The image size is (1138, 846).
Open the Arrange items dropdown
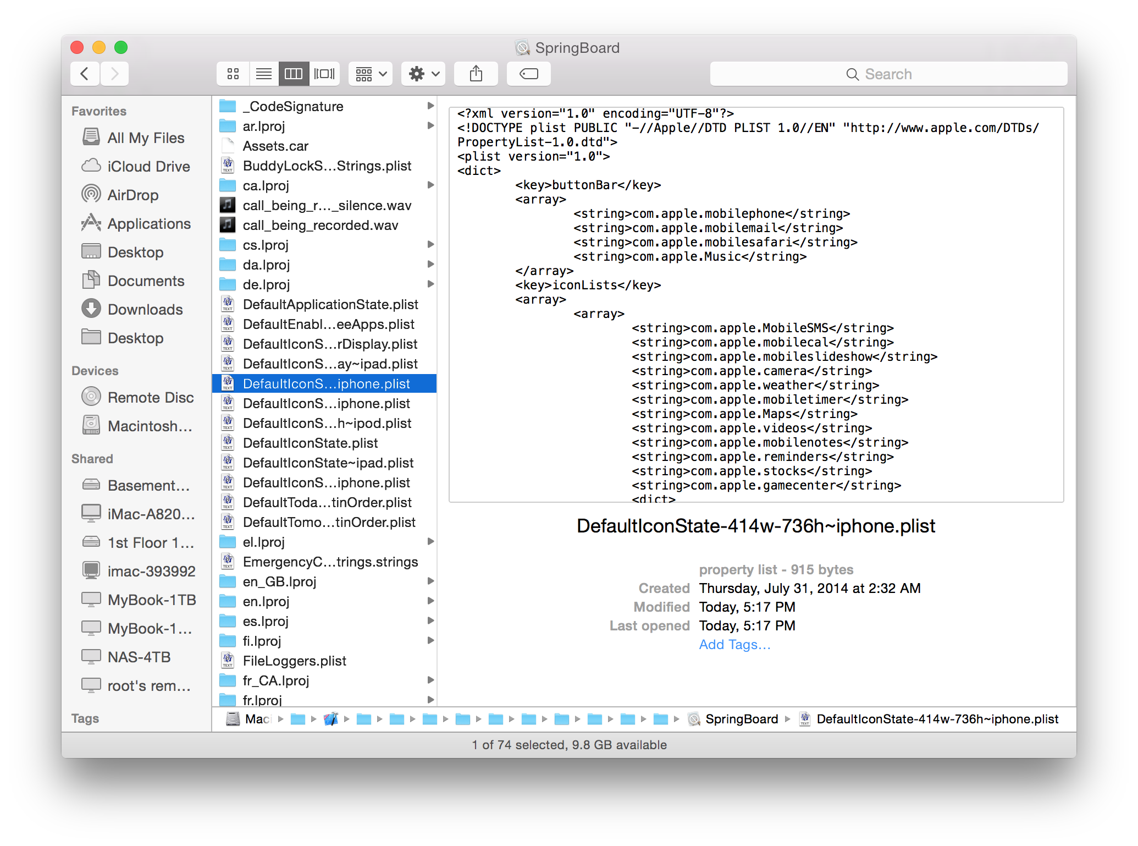click(371, 74)
